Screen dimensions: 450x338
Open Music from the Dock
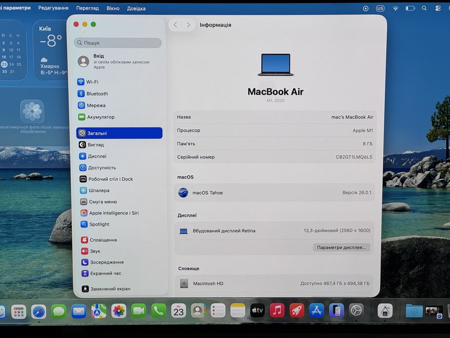pos(277,310)
